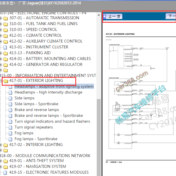Open Brake and reverse lamps - Sportbrake
This screenshot has height=176, width=176.
(49, 116)
